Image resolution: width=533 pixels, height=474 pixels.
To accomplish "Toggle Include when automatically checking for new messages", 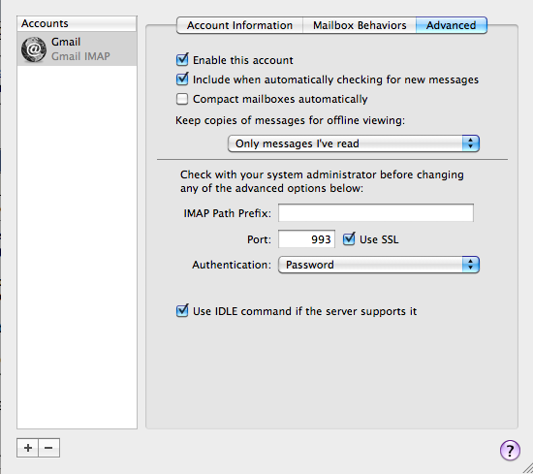I will (182, 79).
